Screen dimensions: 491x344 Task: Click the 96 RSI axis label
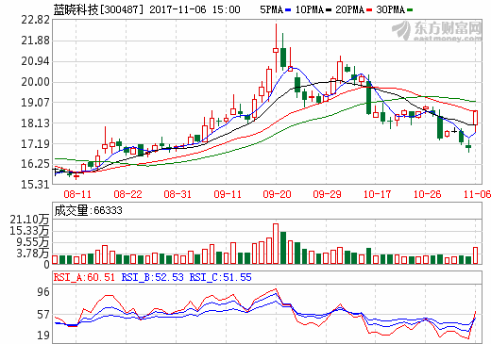pos(43,292)
